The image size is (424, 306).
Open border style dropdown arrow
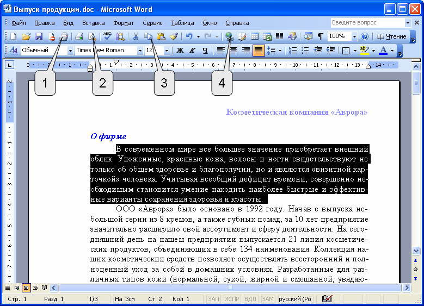(x=354, y=50)
